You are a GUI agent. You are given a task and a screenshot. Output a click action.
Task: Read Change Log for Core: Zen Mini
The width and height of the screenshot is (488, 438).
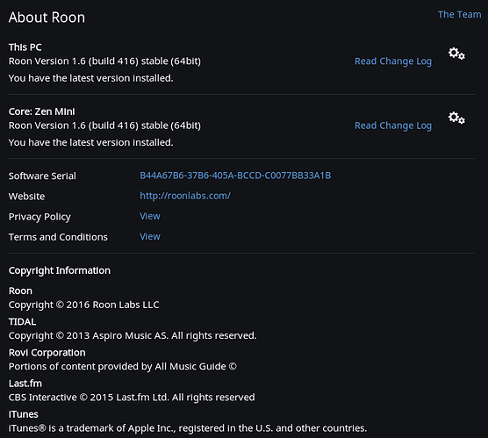click(393, 126)
